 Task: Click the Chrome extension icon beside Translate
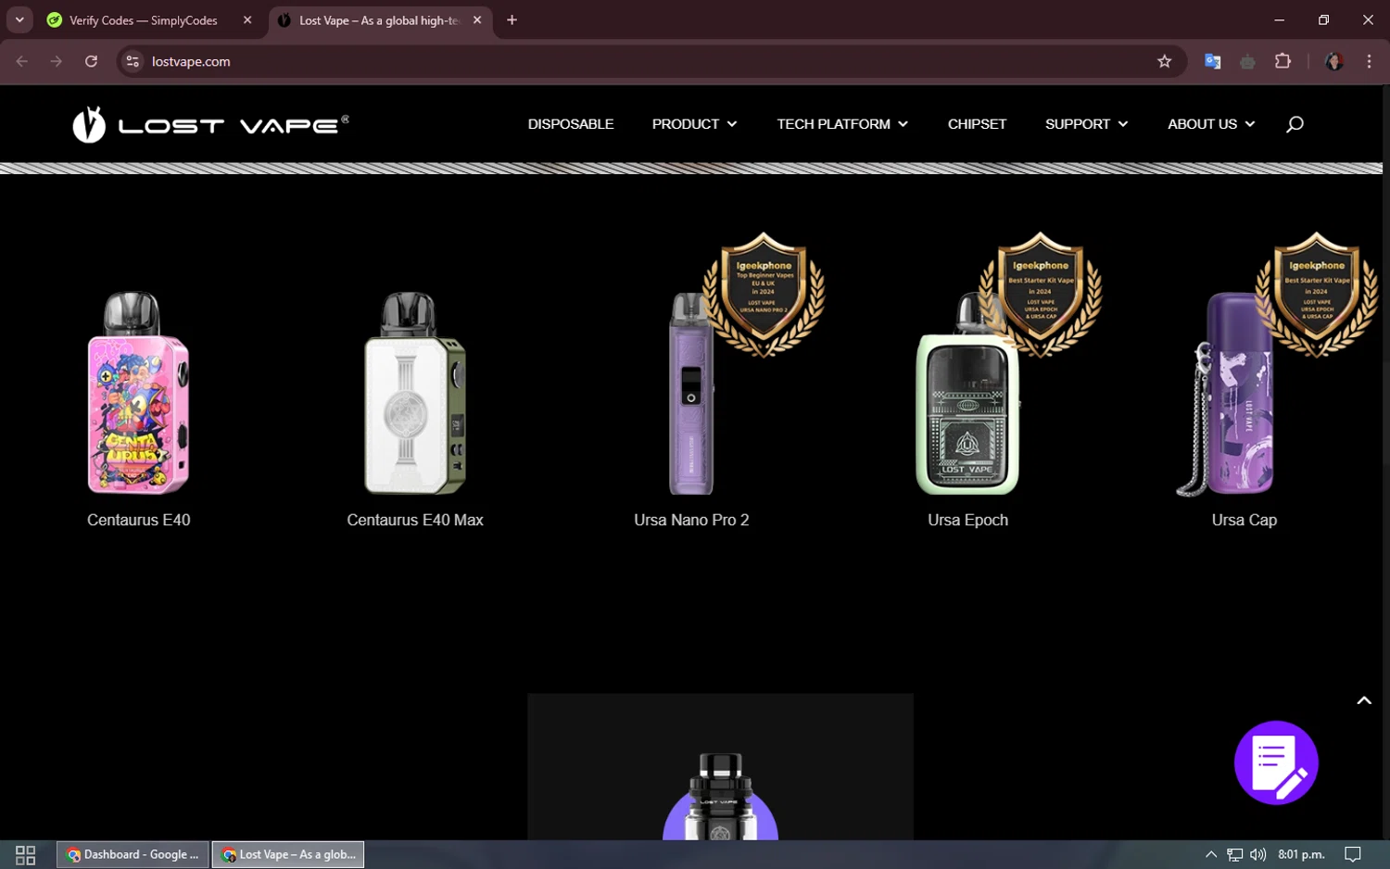(1247, 61)
